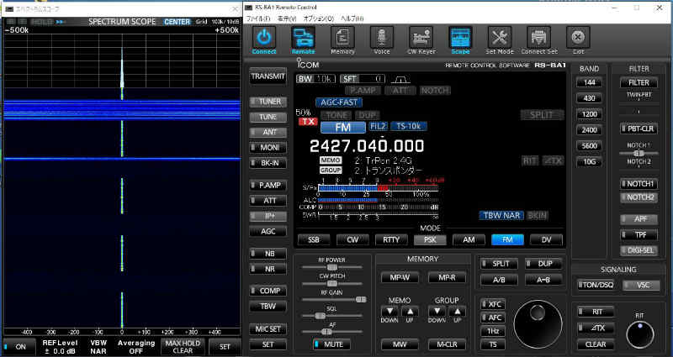Open the CW Keyer icon

(x=421, y=38)
